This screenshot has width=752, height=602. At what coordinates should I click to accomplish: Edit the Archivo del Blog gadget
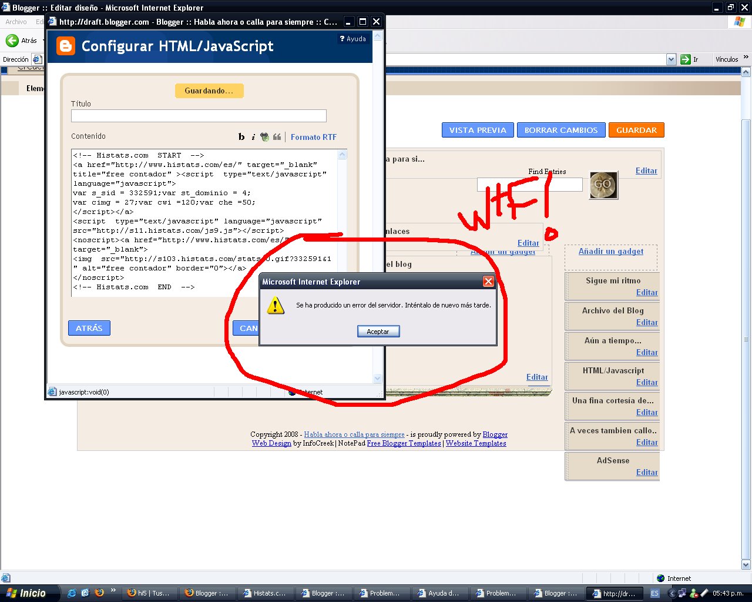pyautogui.click(x=647, y=322)
